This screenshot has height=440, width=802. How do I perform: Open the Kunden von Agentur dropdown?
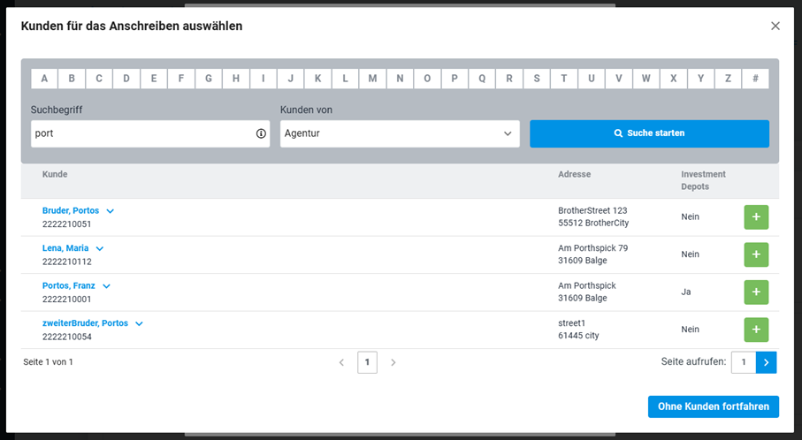click(x=400, y=134)
